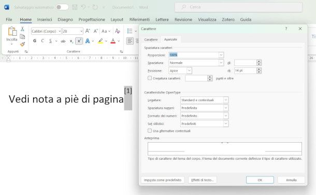Screen dimensions: 316x195
Task: Expand underline style dropdown arrow
Action: [x=56, y=41]
